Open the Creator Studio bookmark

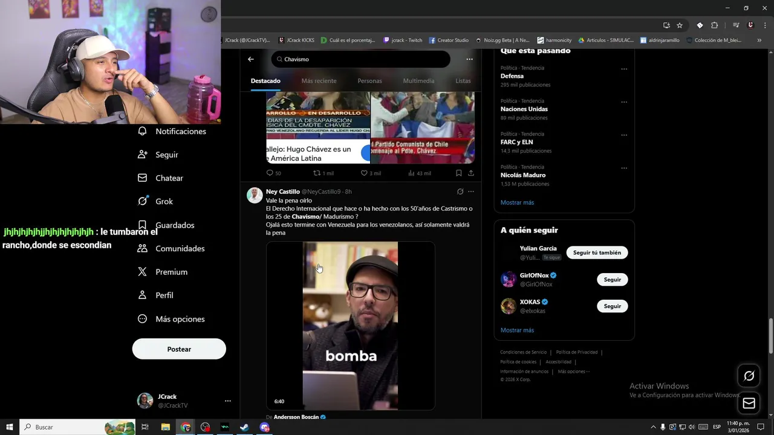click(x=449, y=40)
